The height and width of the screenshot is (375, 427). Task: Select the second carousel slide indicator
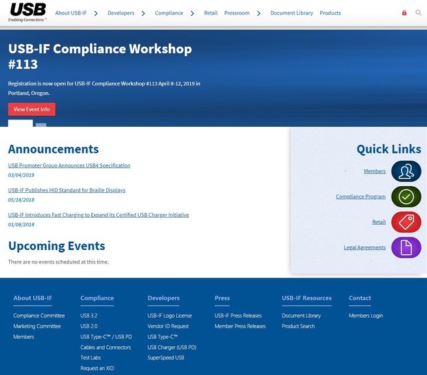(41, 125)
